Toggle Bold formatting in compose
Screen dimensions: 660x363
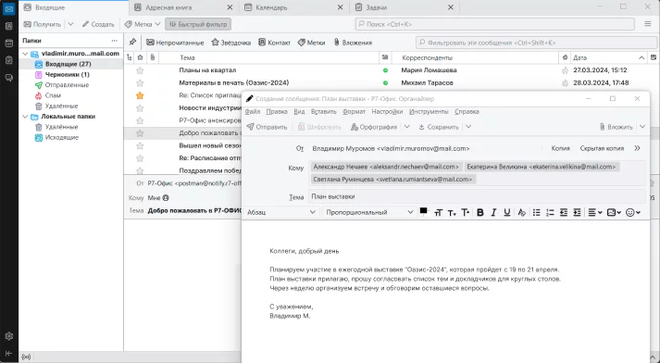click(x=479, y=212)
